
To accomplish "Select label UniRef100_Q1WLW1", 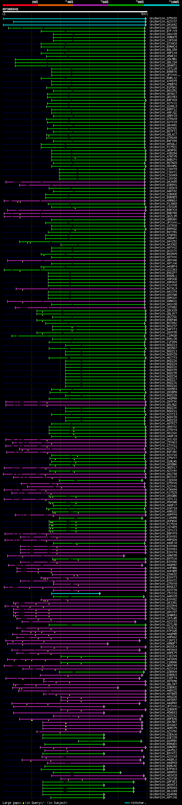I will click(x=163, y=461).
